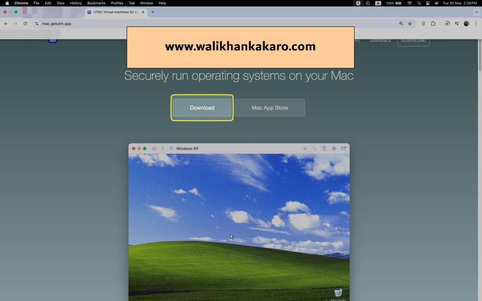Open the Bookmarks menu
Image resolution: width=482 pixels, height=301 pixels.
(96, 3)
